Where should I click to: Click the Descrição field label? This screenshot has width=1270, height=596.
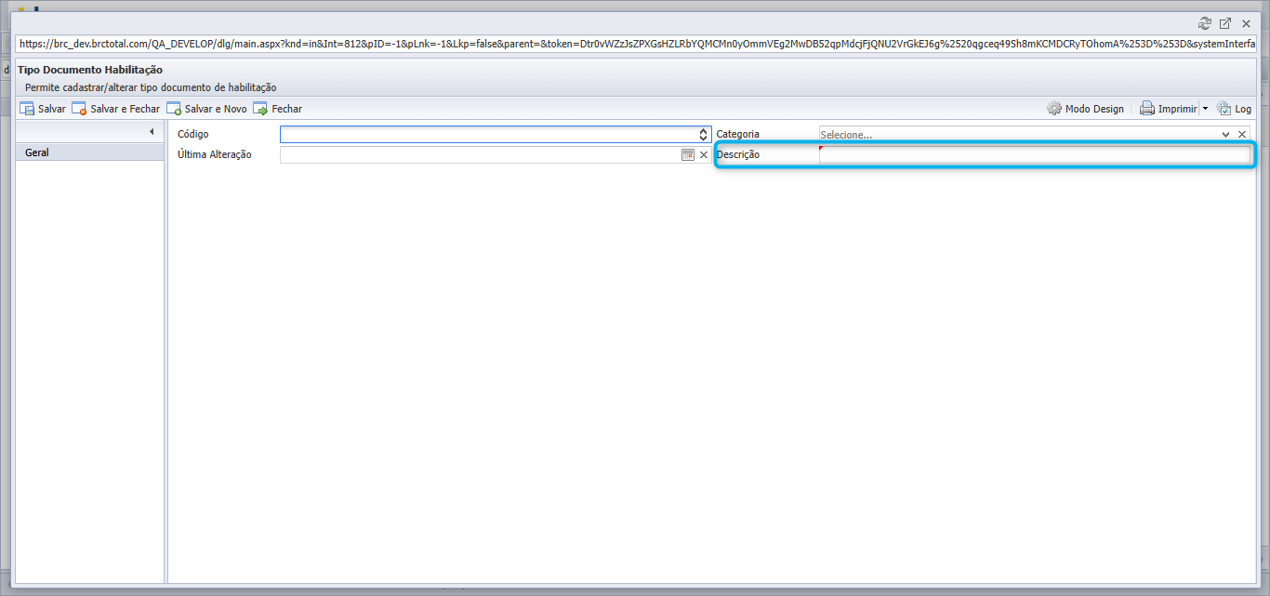pyautogui.click(x=738, y=154)
